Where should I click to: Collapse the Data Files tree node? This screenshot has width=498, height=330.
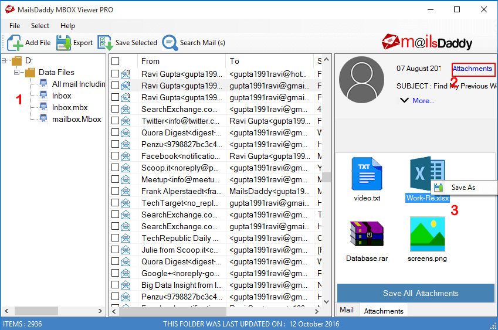[16, 72]
